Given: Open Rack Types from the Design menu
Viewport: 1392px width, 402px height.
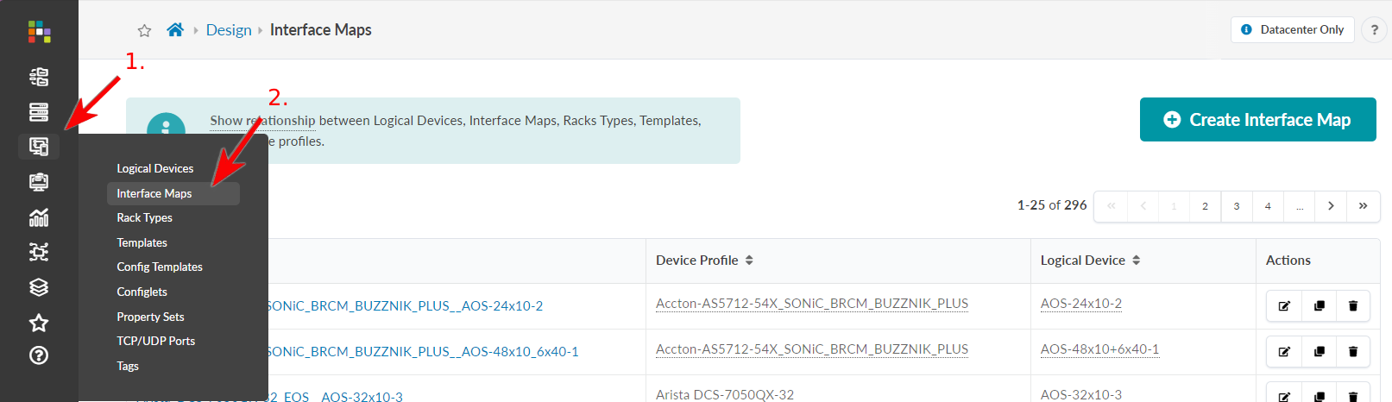Looking at the screenshot, I should point(145,218).
